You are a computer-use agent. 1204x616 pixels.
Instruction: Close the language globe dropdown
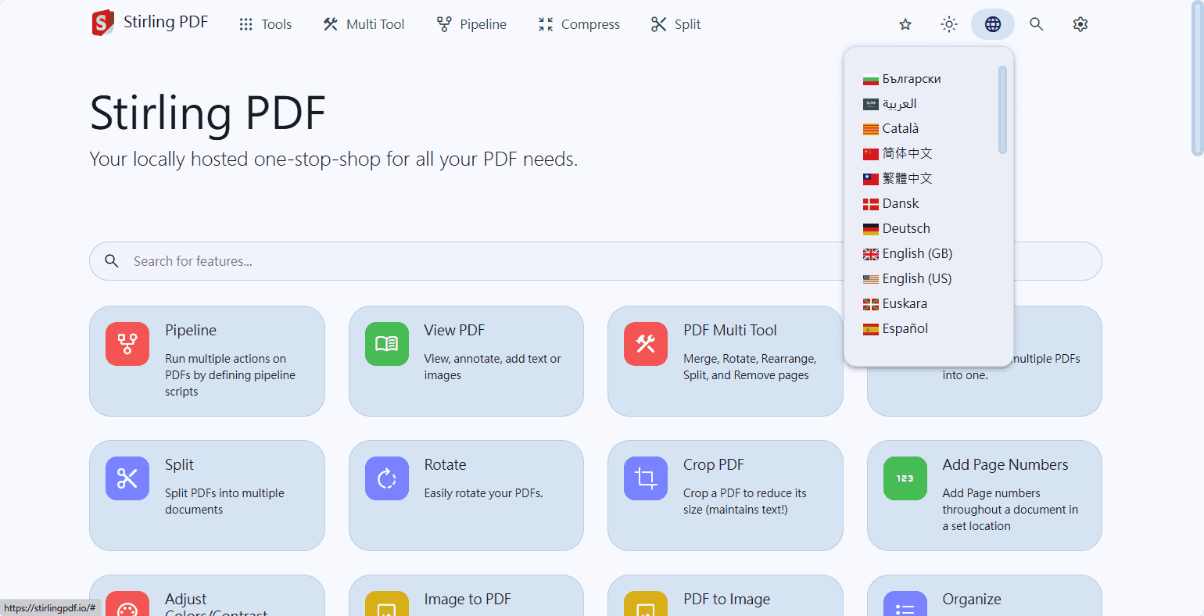click(993, 24)
